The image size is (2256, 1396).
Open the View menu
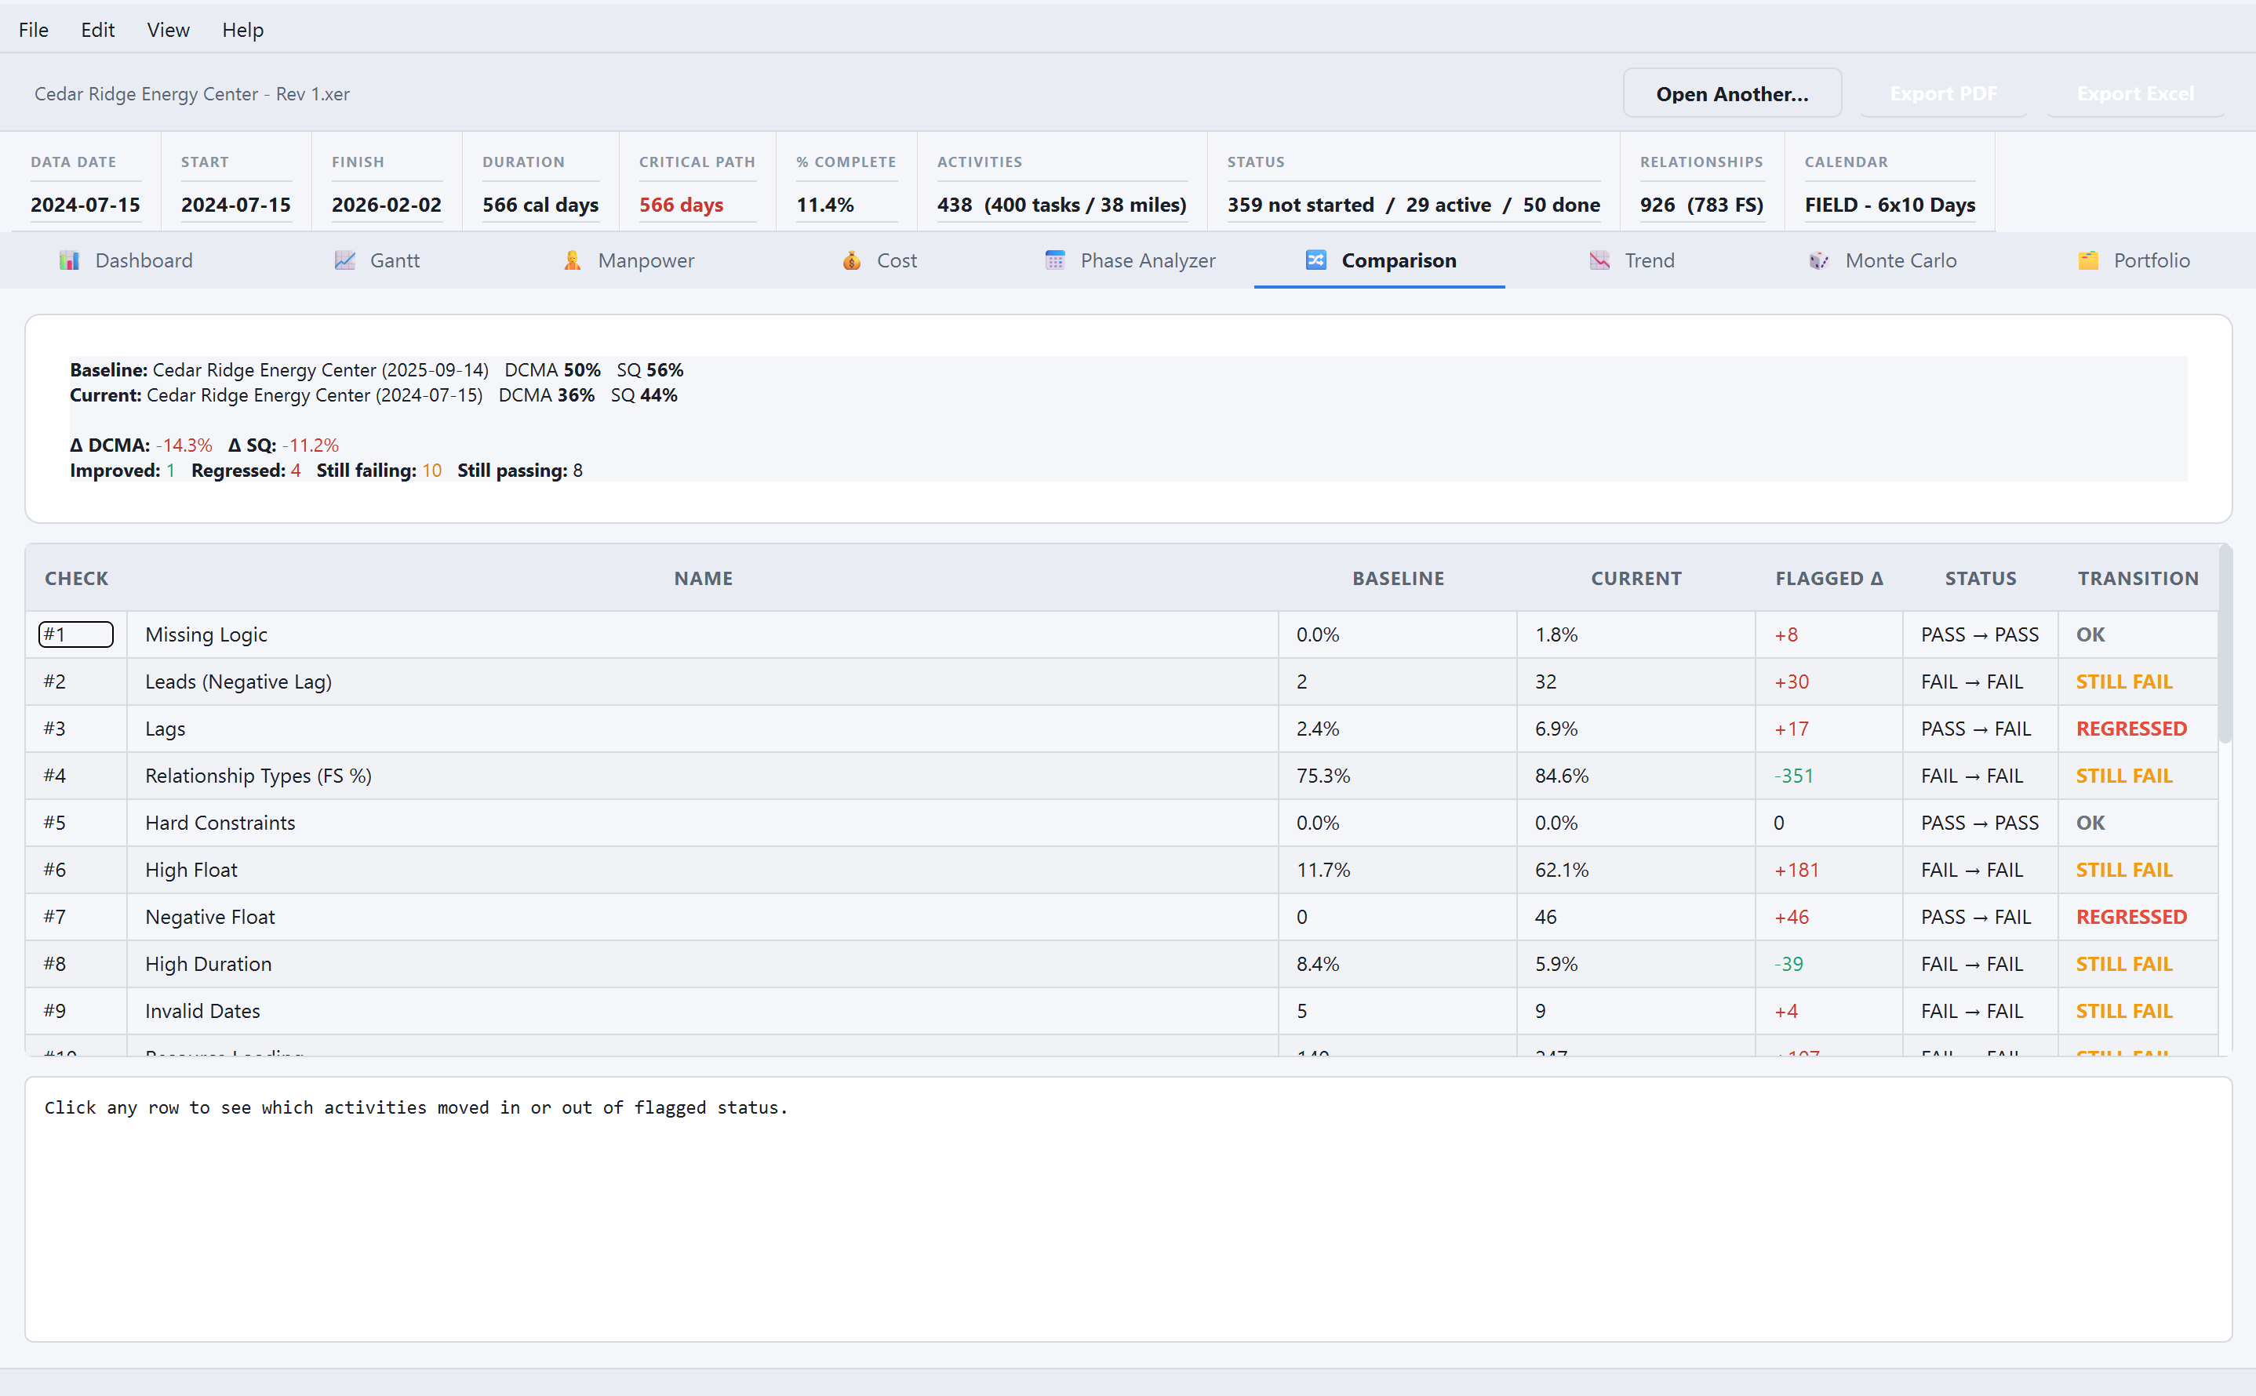pyautogui.click(x=168, y=30)
